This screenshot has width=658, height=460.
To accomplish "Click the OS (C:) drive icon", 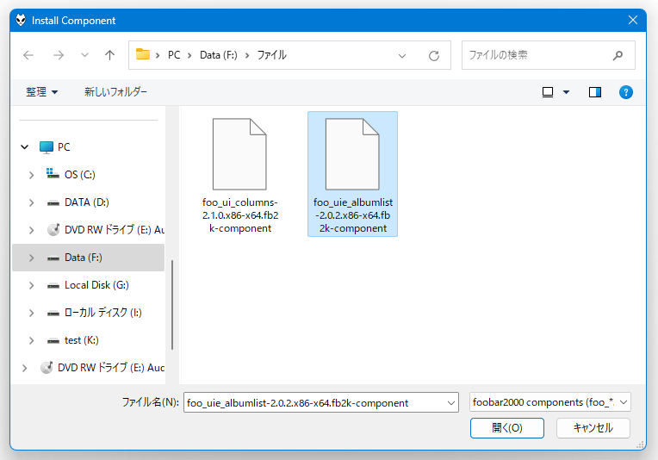I will pyautogui.click(x=53, y=173).
